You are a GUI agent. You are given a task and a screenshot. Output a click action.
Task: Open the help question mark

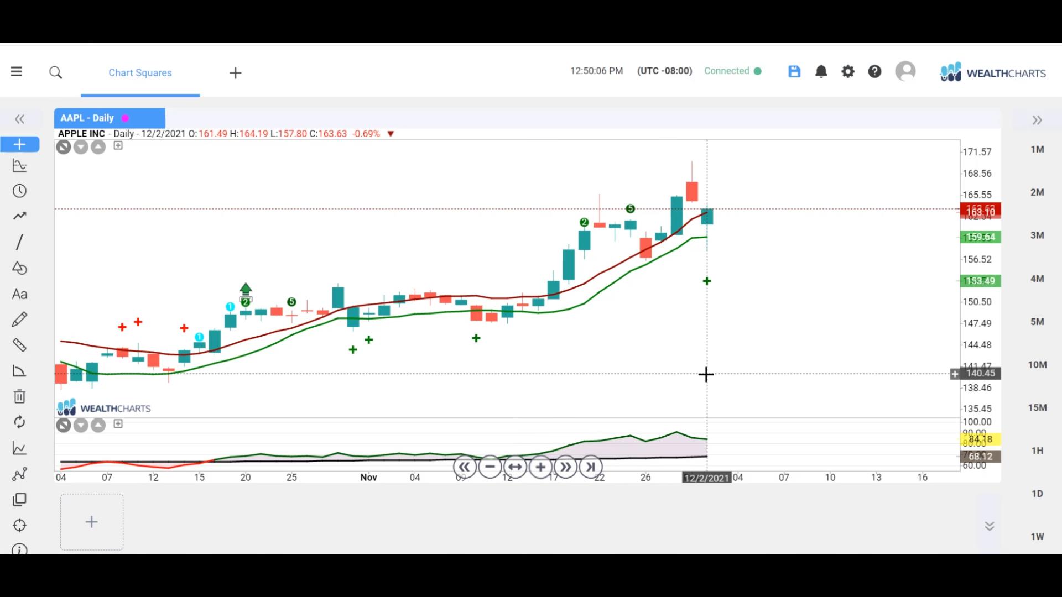pos(874,71)
